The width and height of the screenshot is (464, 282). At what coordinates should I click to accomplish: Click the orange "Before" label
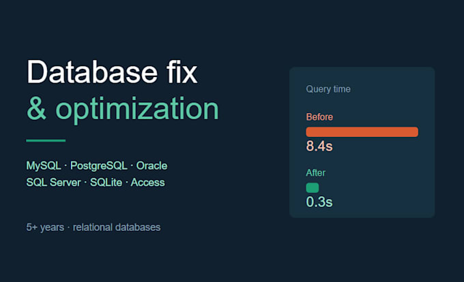coord(319,117)
